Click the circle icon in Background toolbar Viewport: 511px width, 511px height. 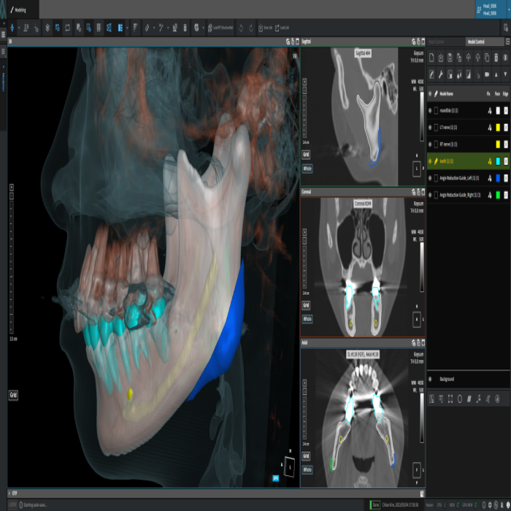click(459, 399)
